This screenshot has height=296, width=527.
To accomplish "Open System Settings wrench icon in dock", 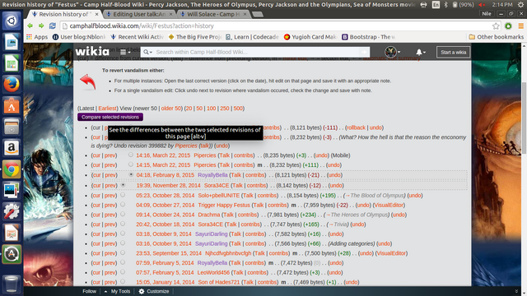I will pyautogui.click(x=12, y=211).
